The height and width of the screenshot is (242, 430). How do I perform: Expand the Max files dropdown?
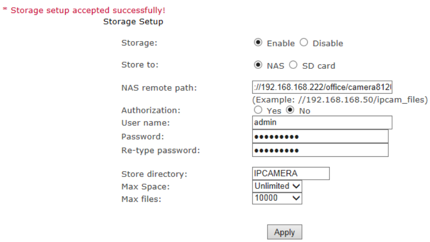pos(277,198)
